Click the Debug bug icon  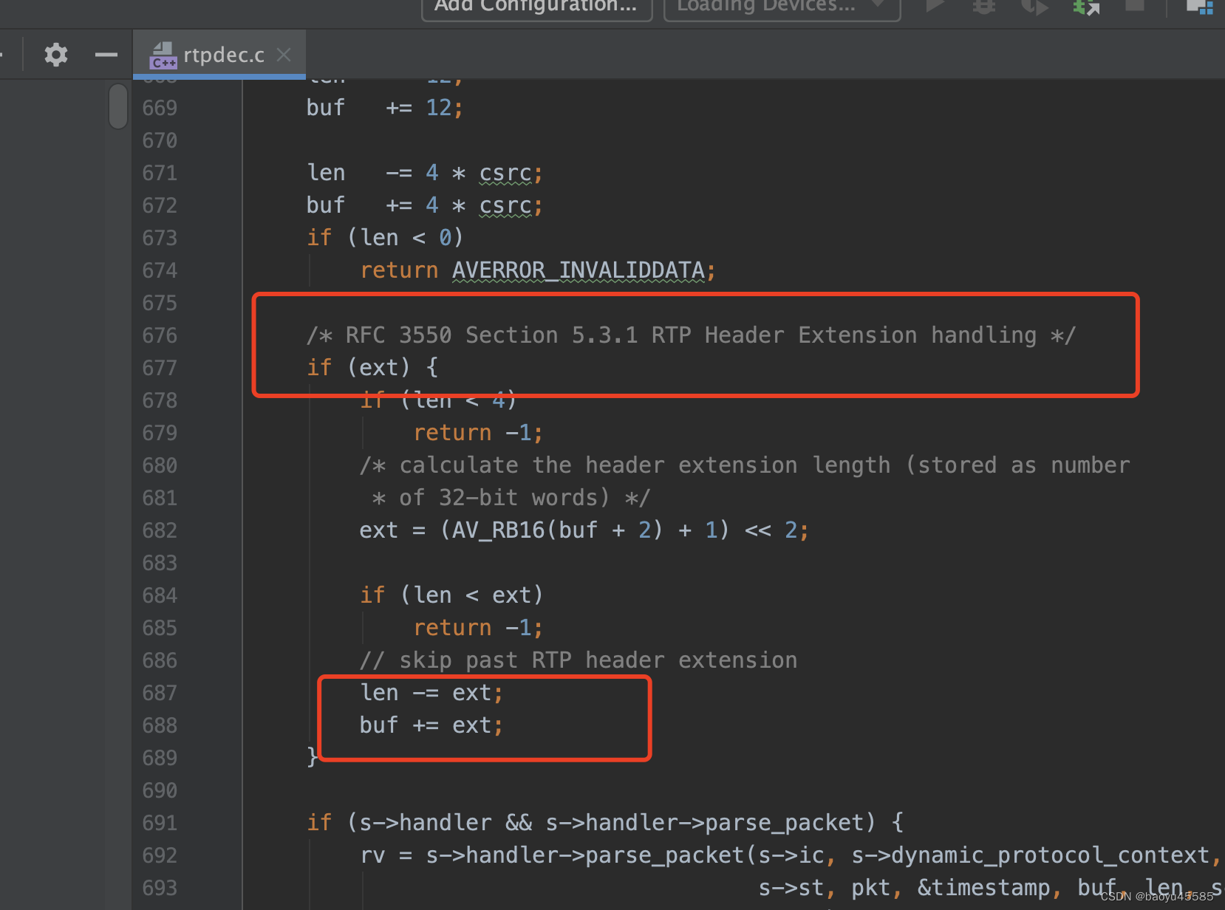coord(983,6)
